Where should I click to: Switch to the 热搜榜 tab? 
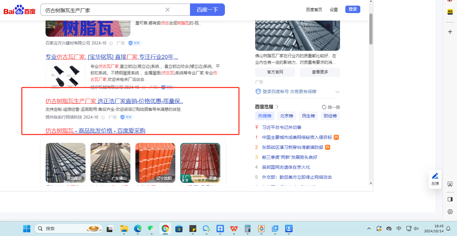coord(265,116)
